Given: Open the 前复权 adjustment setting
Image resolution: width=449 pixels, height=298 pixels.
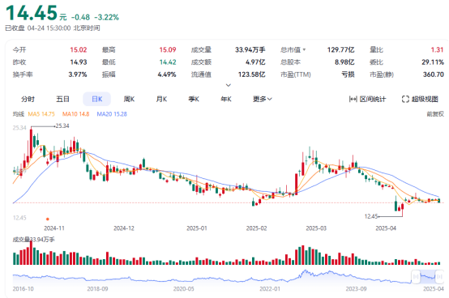Looking at the screenshot, I should pos(435,114).
